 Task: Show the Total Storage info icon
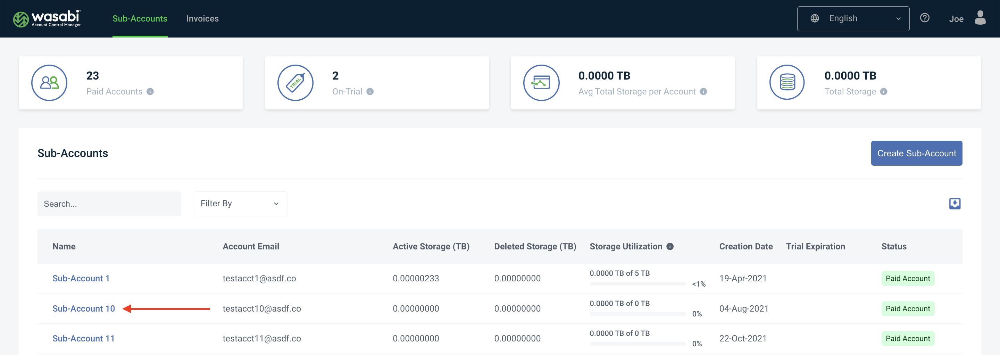click(x=884, y=92)
